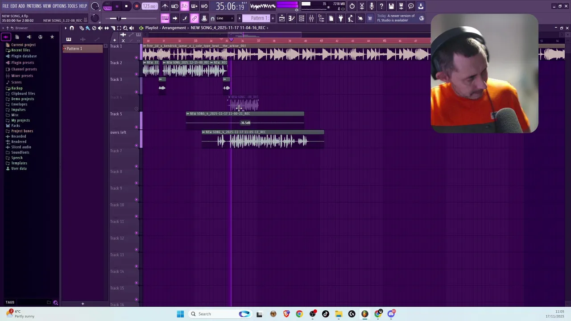Toggle the metronome icon
Viewport: 571px width, 321px height.
click(165, 6)
